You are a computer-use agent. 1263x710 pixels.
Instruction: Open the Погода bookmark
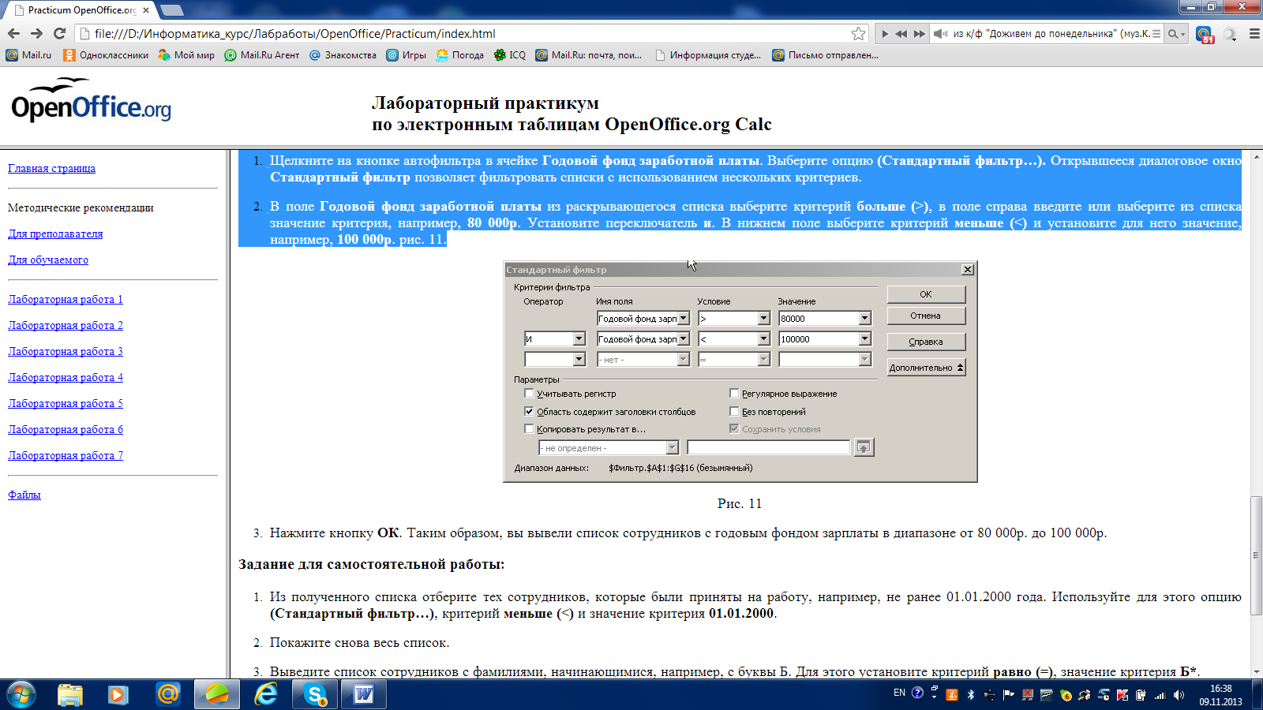(x=460, y=55)
